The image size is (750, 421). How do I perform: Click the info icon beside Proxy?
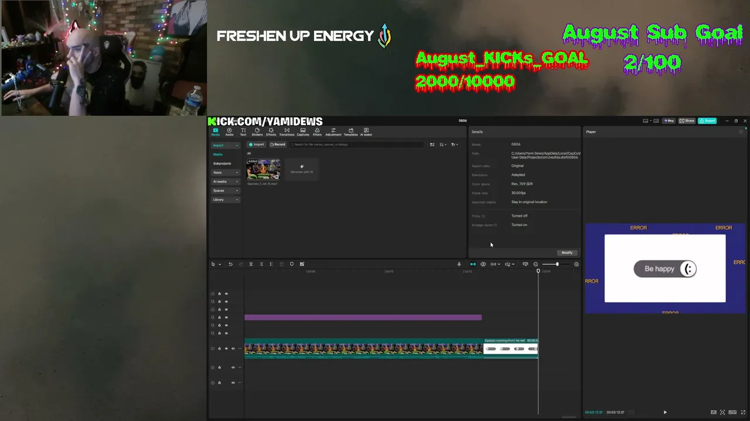point(483,216)
